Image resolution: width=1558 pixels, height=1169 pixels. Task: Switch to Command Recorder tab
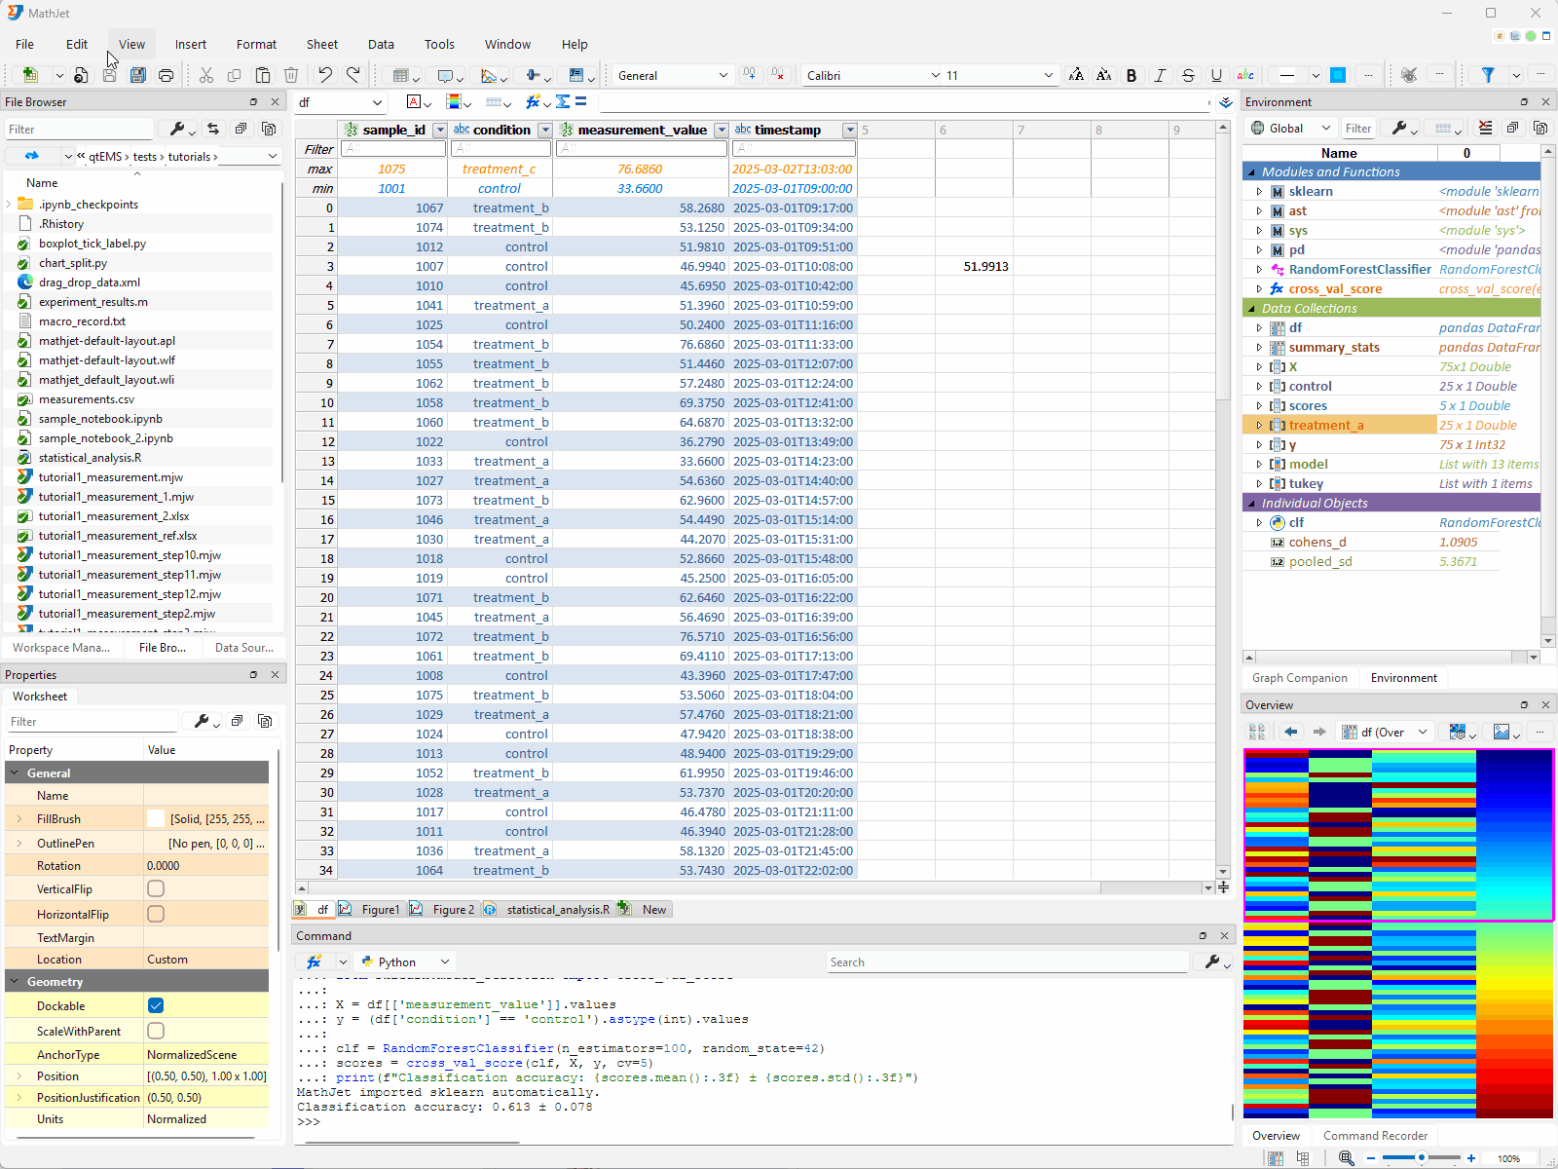point(1375,1136)
